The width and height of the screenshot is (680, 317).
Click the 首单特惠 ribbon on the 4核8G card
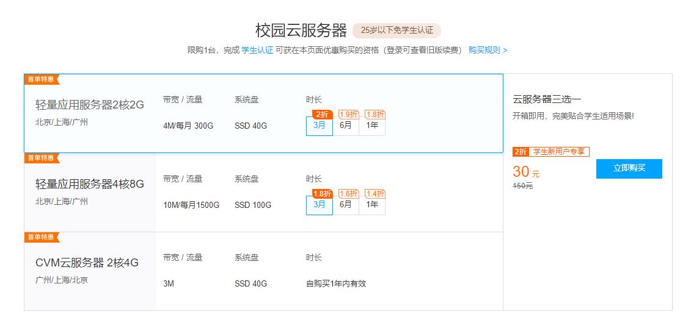pyautogui.click(x=42, y=158)
